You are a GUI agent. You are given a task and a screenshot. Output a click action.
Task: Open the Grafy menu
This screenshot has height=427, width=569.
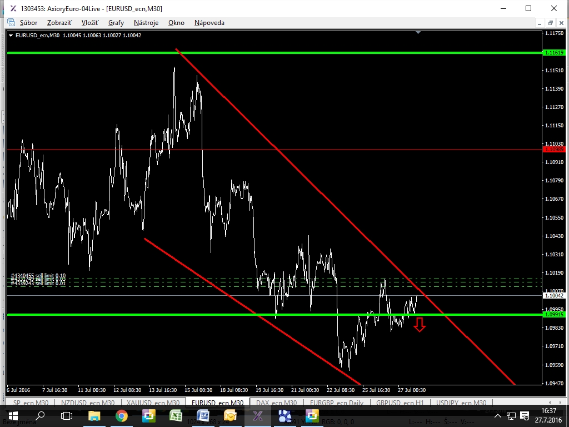click(x=116, y=22)
